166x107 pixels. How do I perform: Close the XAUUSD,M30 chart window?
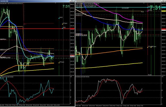74,1
